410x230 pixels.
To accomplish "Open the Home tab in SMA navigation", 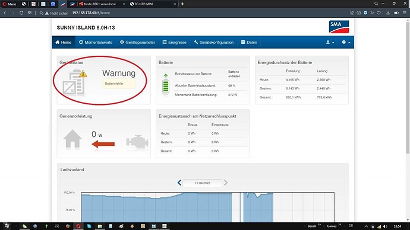I will [x=64, y=42].
